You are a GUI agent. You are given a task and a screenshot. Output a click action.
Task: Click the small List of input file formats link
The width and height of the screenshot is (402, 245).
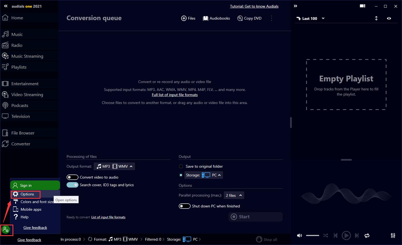point(108,217)
